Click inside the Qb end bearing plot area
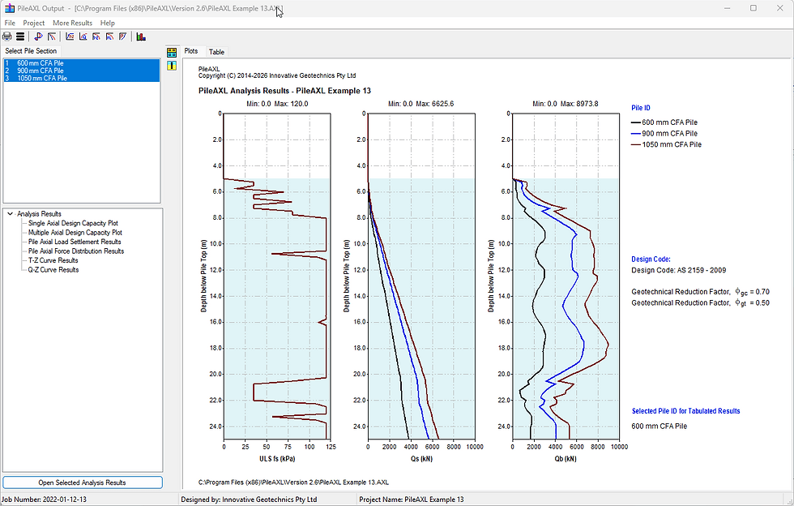This screenshot has width=794, height=506. (566, 277)
